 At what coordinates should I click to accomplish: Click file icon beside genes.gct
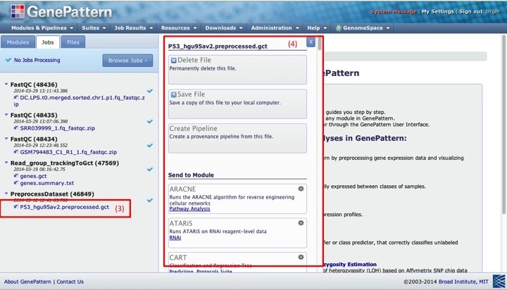15,176
